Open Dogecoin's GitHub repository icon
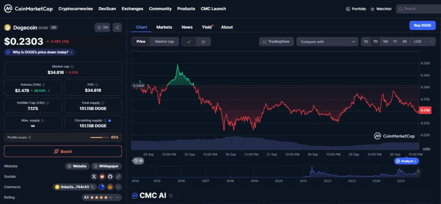 [110, 176]
